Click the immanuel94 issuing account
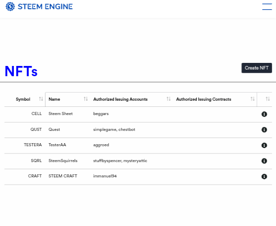The height and width of the screenshot is (226, 276). point(105,176)
